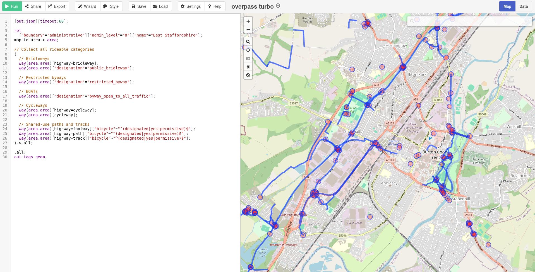Image resolution: width=535 pixels, height=272 pixels.
Task: Click the zoom-to-data magnifier icon
Action: click(x=248, y=42)
